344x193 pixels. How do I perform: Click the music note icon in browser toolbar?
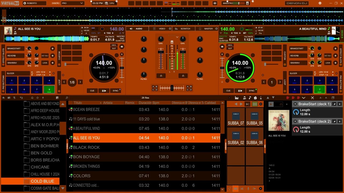(x=32, y=98)
